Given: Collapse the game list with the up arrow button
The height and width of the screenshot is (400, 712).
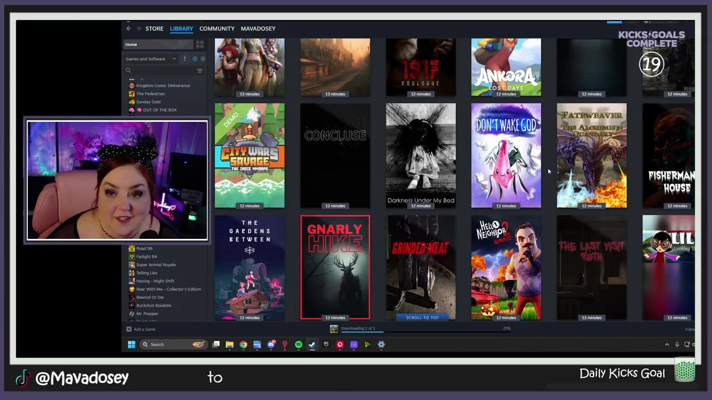Looking at the screenshot, I should (x=185, y=59).
